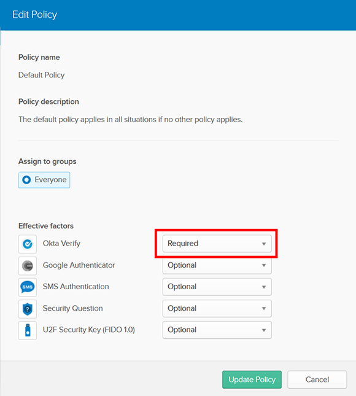Expand the SMS Authentication requirement dropdown

217,287
